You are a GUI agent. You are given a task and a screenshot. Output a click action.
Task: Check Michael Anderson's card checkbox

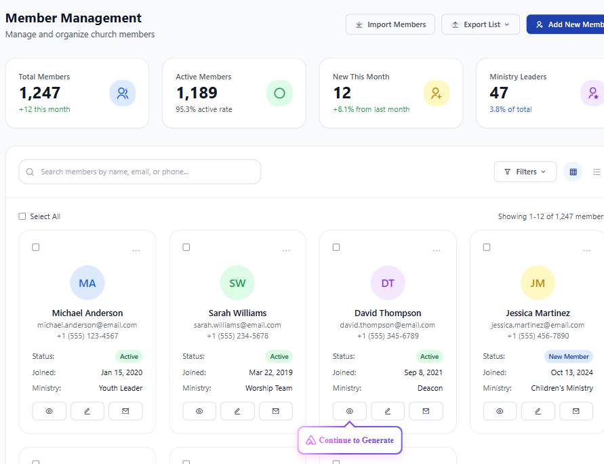click(36, 248)
